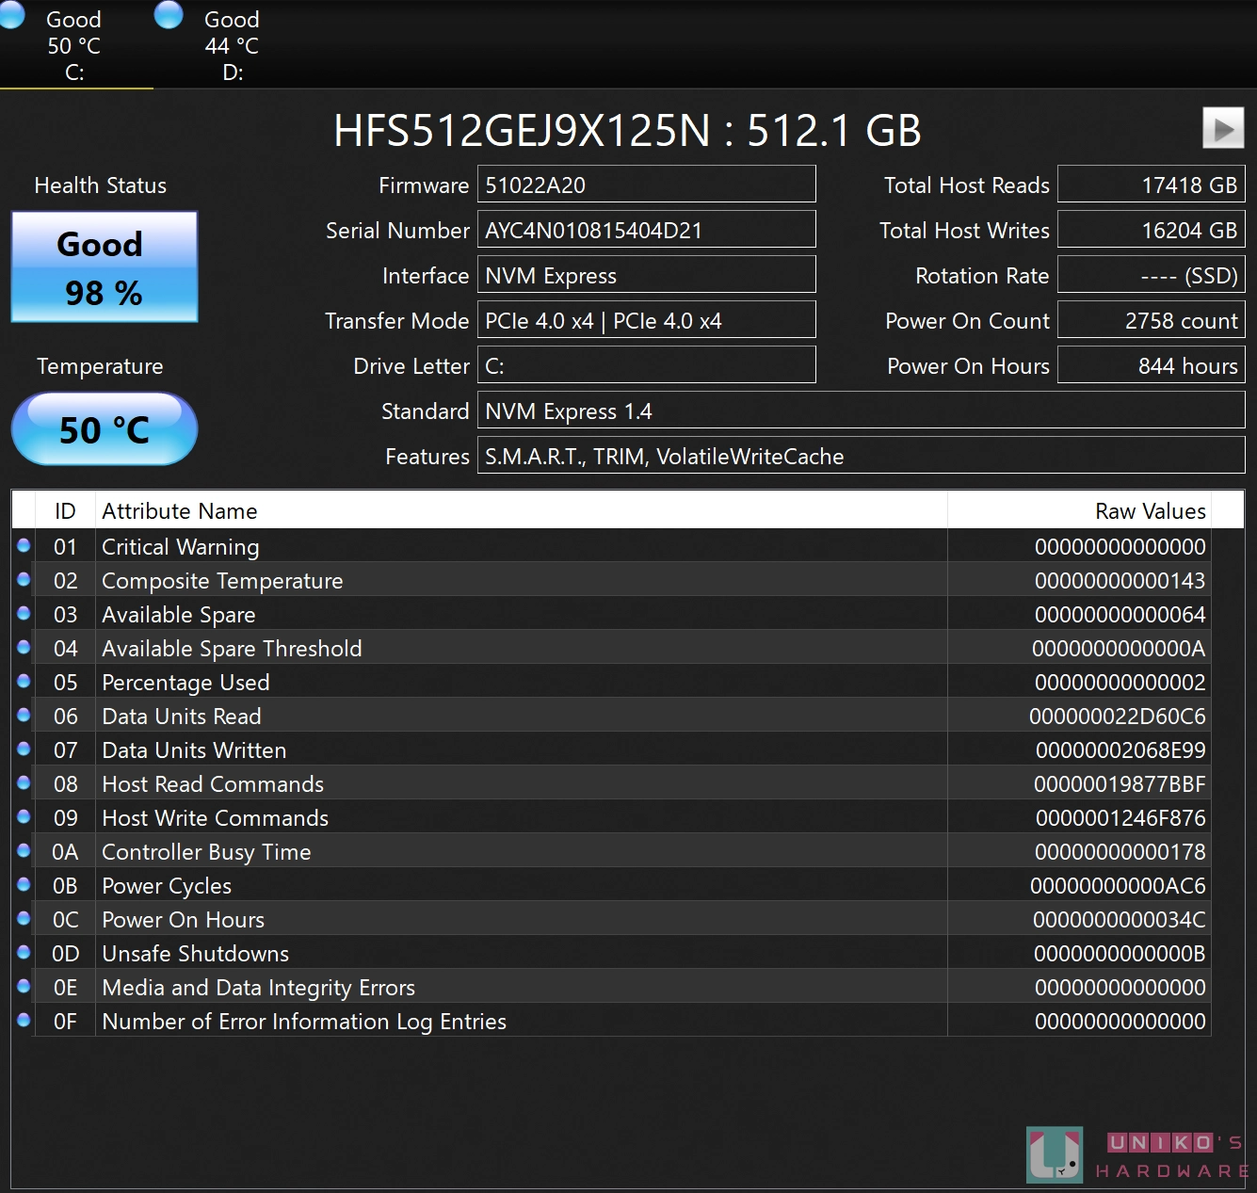Screen dimensions: 1257x1193
Task: Click the Standard field NVM Express 1.4
Action: pos(861,411)
